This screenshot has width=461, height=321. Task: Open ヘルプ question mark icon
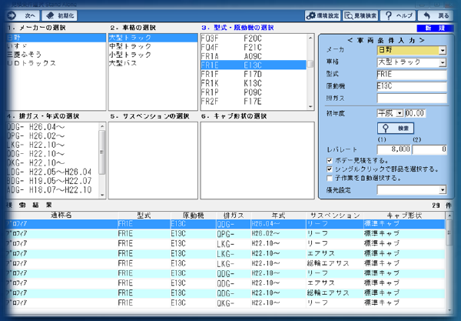[x=388, y=15]
